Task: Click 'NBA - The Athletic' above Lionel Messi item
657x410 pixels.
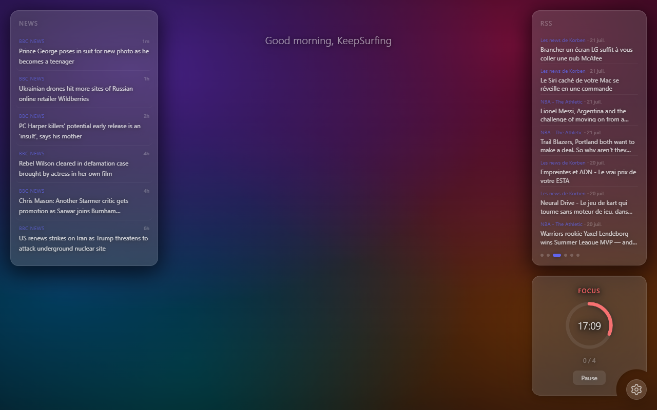Action: [x=562, y=102]
